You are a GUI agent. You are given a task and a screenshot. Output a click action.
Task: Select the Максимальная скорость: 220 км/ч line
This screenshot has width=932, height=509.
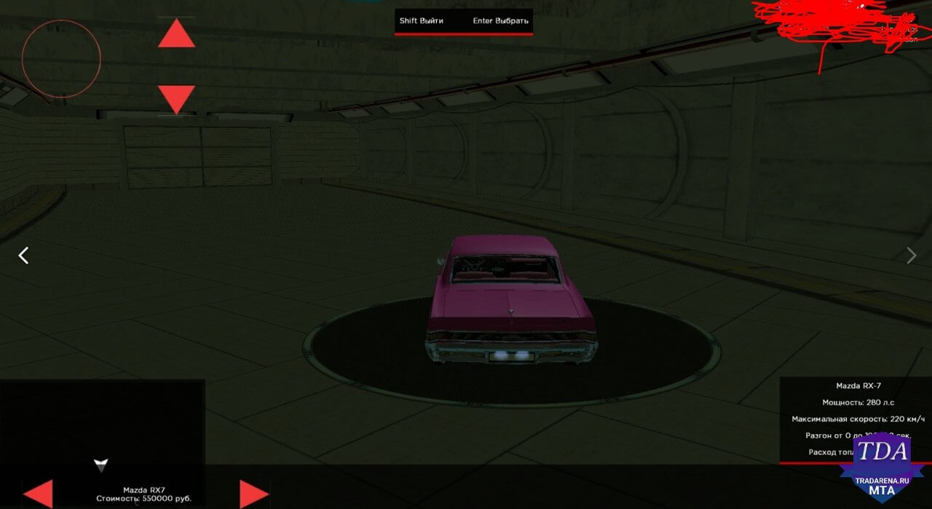(x=858, y=419)
